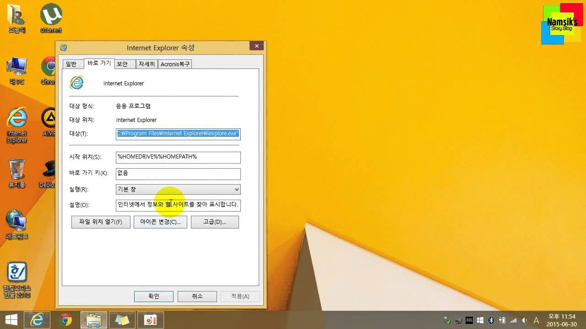
Task: Open the Bluetooth tray icon
Action: tap(491, 320)
